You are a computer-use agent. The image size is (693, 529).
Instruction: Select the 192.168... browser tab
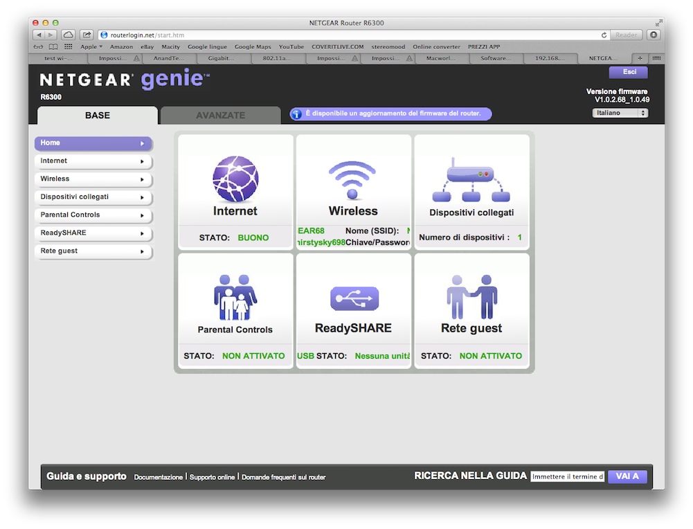point(550,58)
